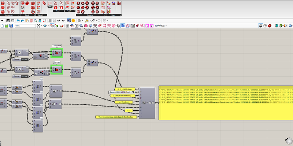
Task: Click the magenta numbered 1 icon
Action: pyautogui.click(x=147, y=26)
